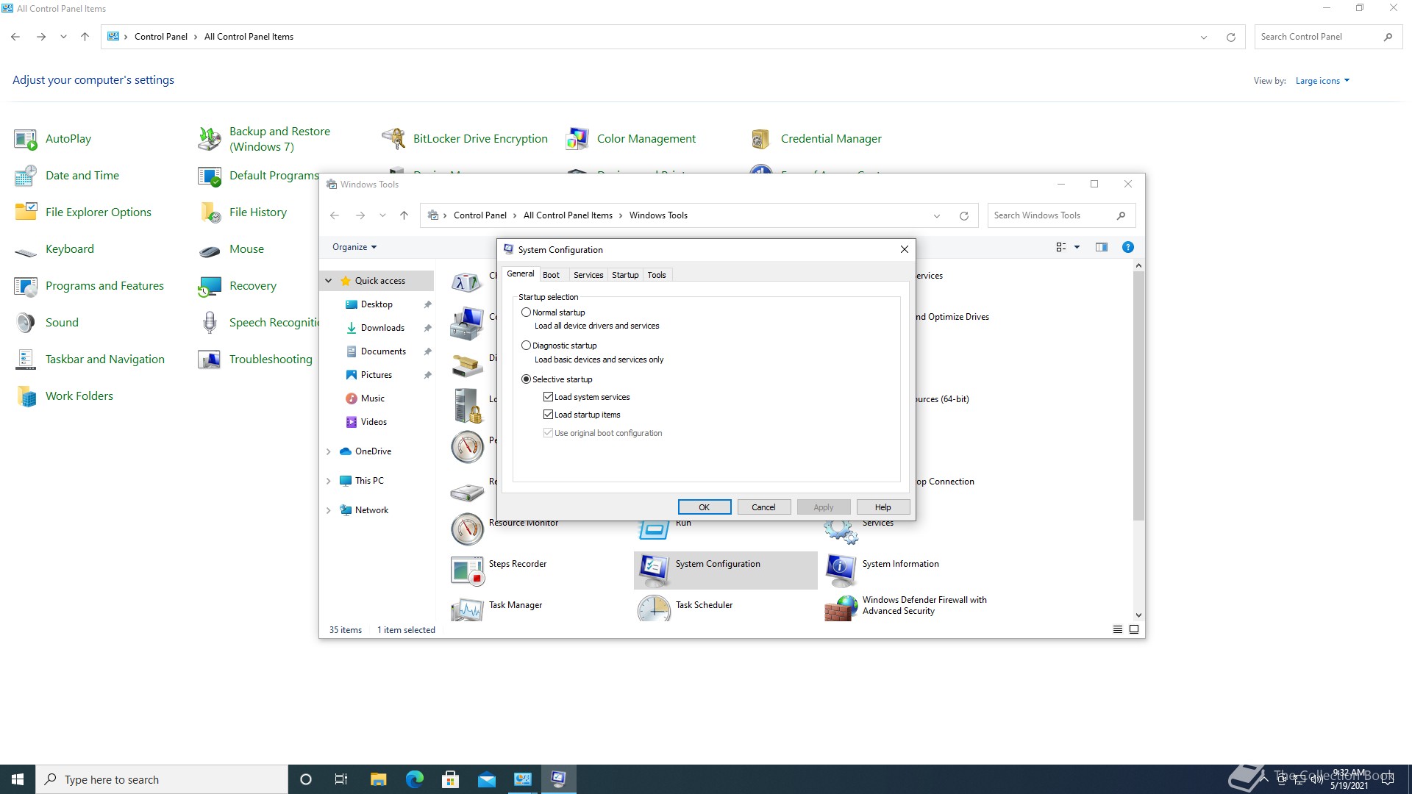This screenshot has height=794, width=1412.
Task: Open Microsoft Store from taskbar
Action: [451, 779]
